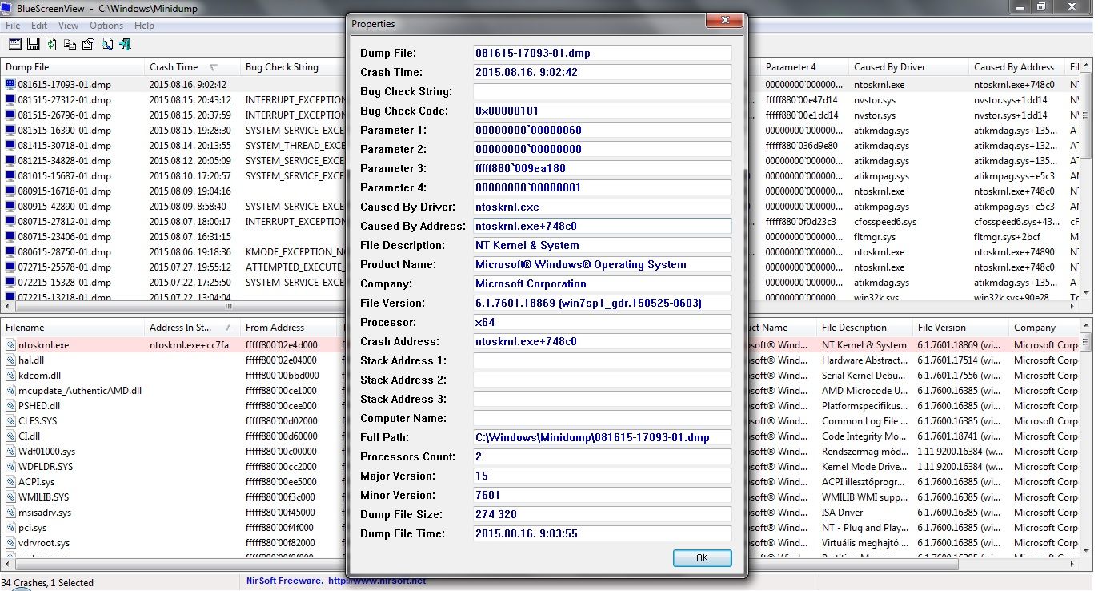Click fltmgr.sys in Caused By Driver column
This screenshot has width=1098, height=591.
(x=875, y=237)
